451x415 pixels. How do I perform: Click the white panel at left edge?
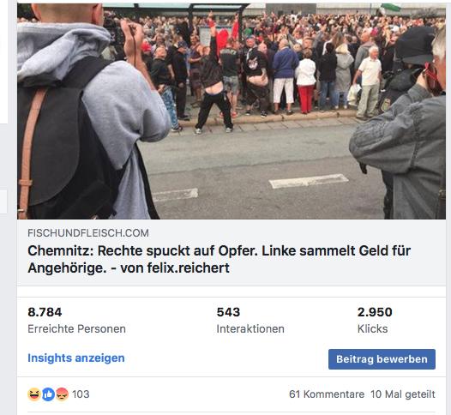(3, 62)
